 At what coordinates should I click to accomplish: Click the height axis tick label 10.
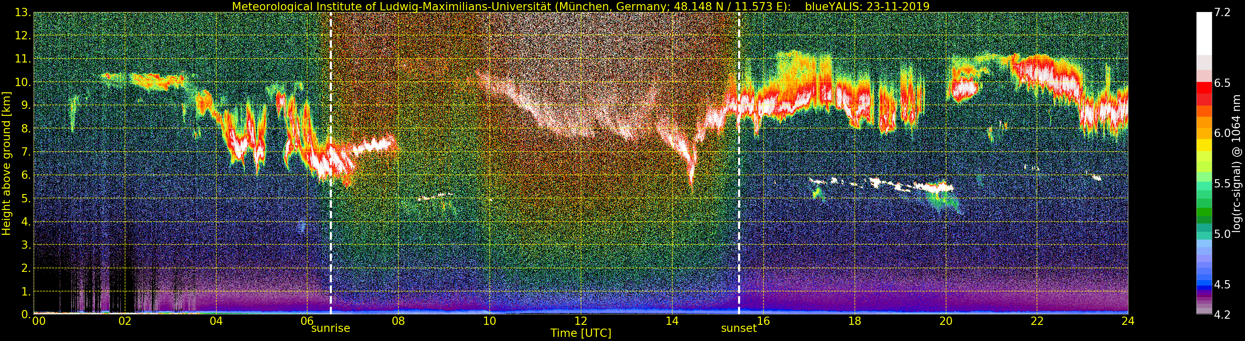click(23, 82)
